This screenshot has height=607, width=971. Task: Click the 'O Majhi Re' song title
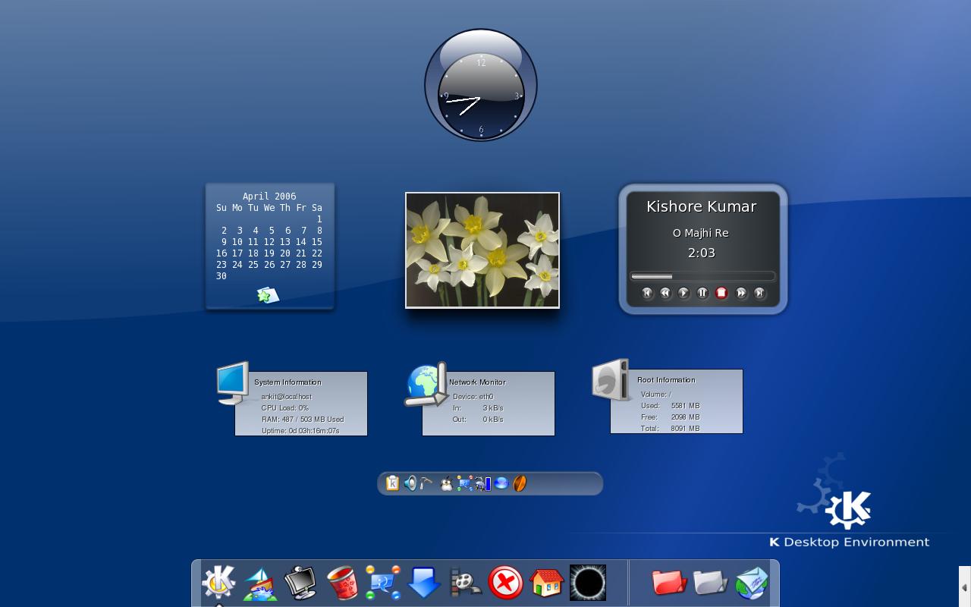(701, 233)
